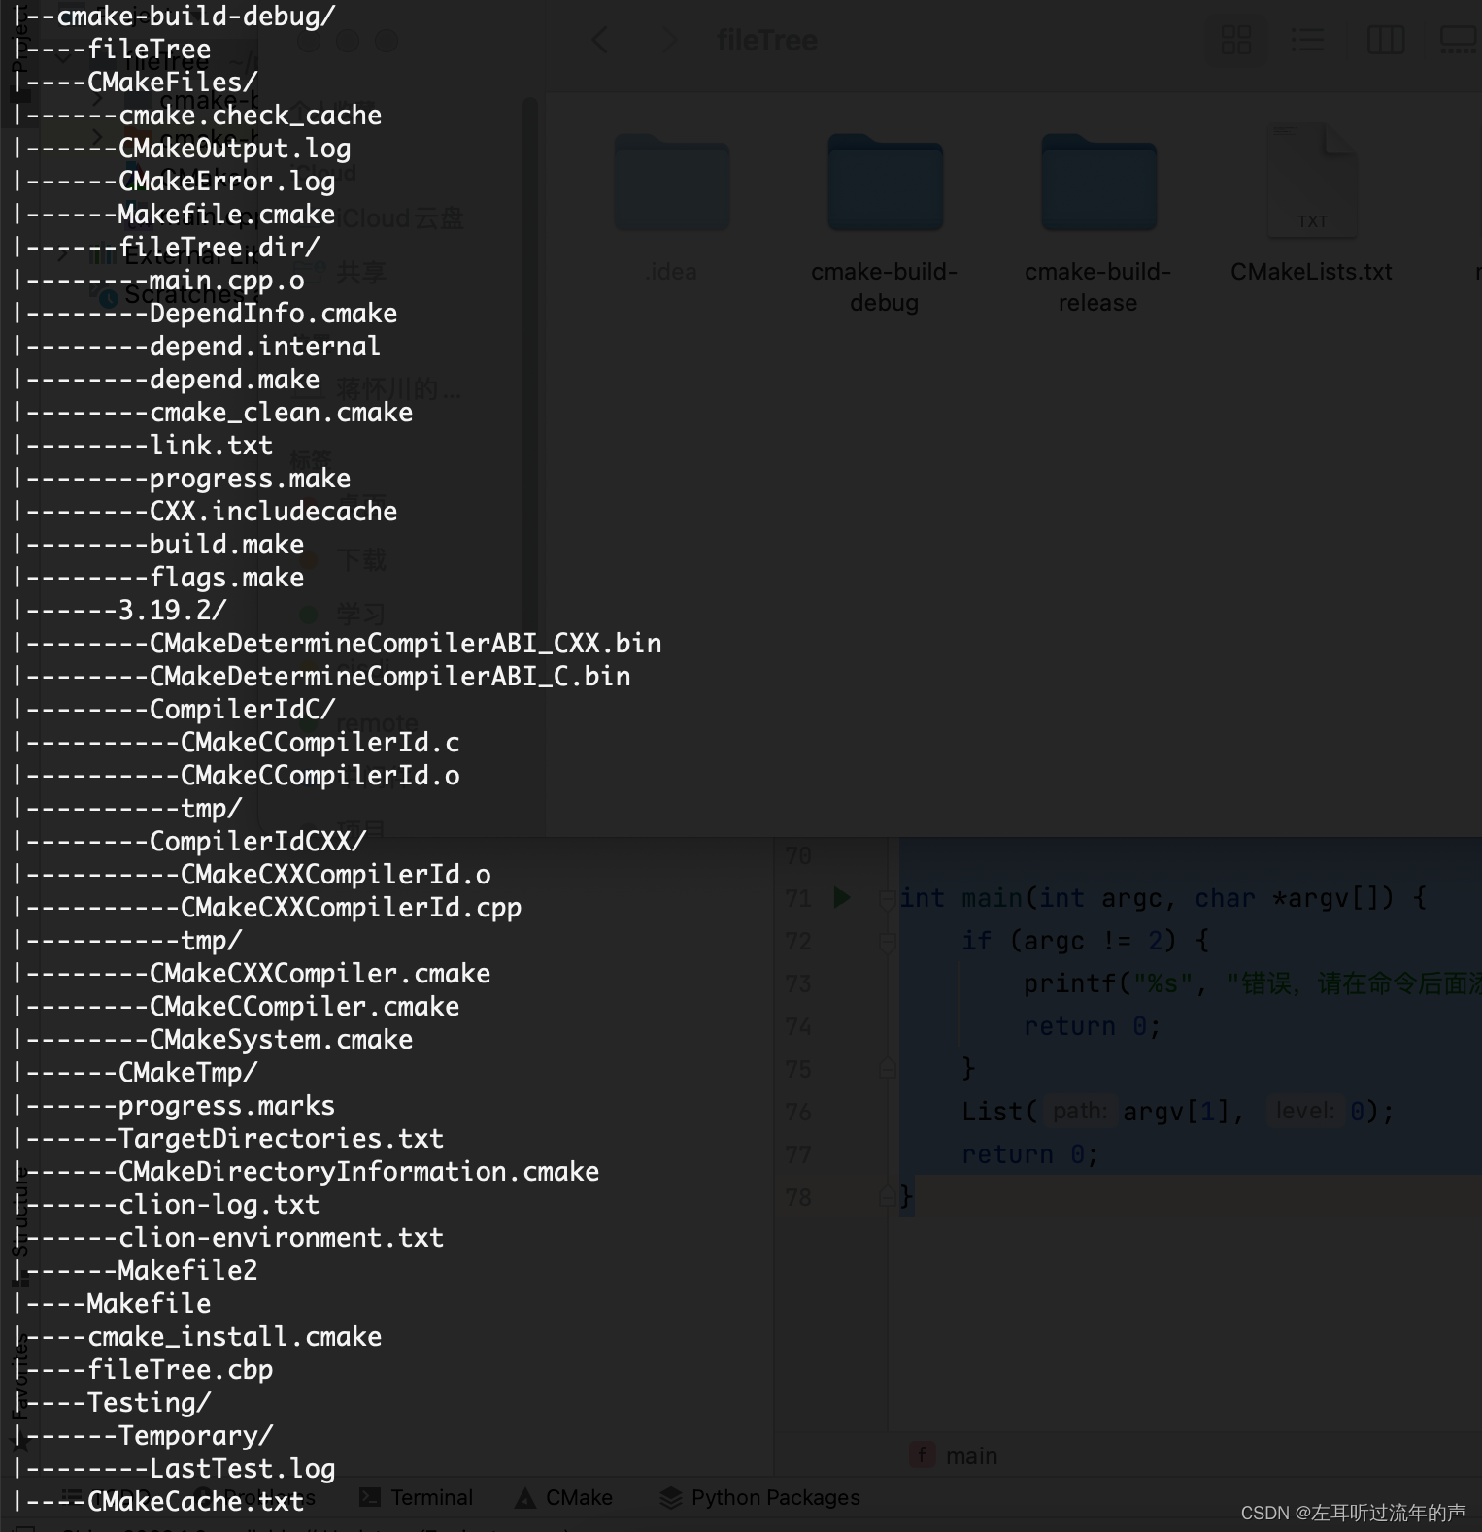Screen dimensions: 1482x1532
Task: Run main from the gutter on line 71
Action: click(842, 898)
